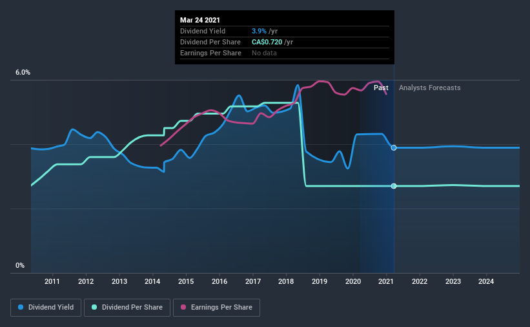Toggle the Earnings Per Share legend button
This screenshot has width=530, height=327.
pos(216,308)
